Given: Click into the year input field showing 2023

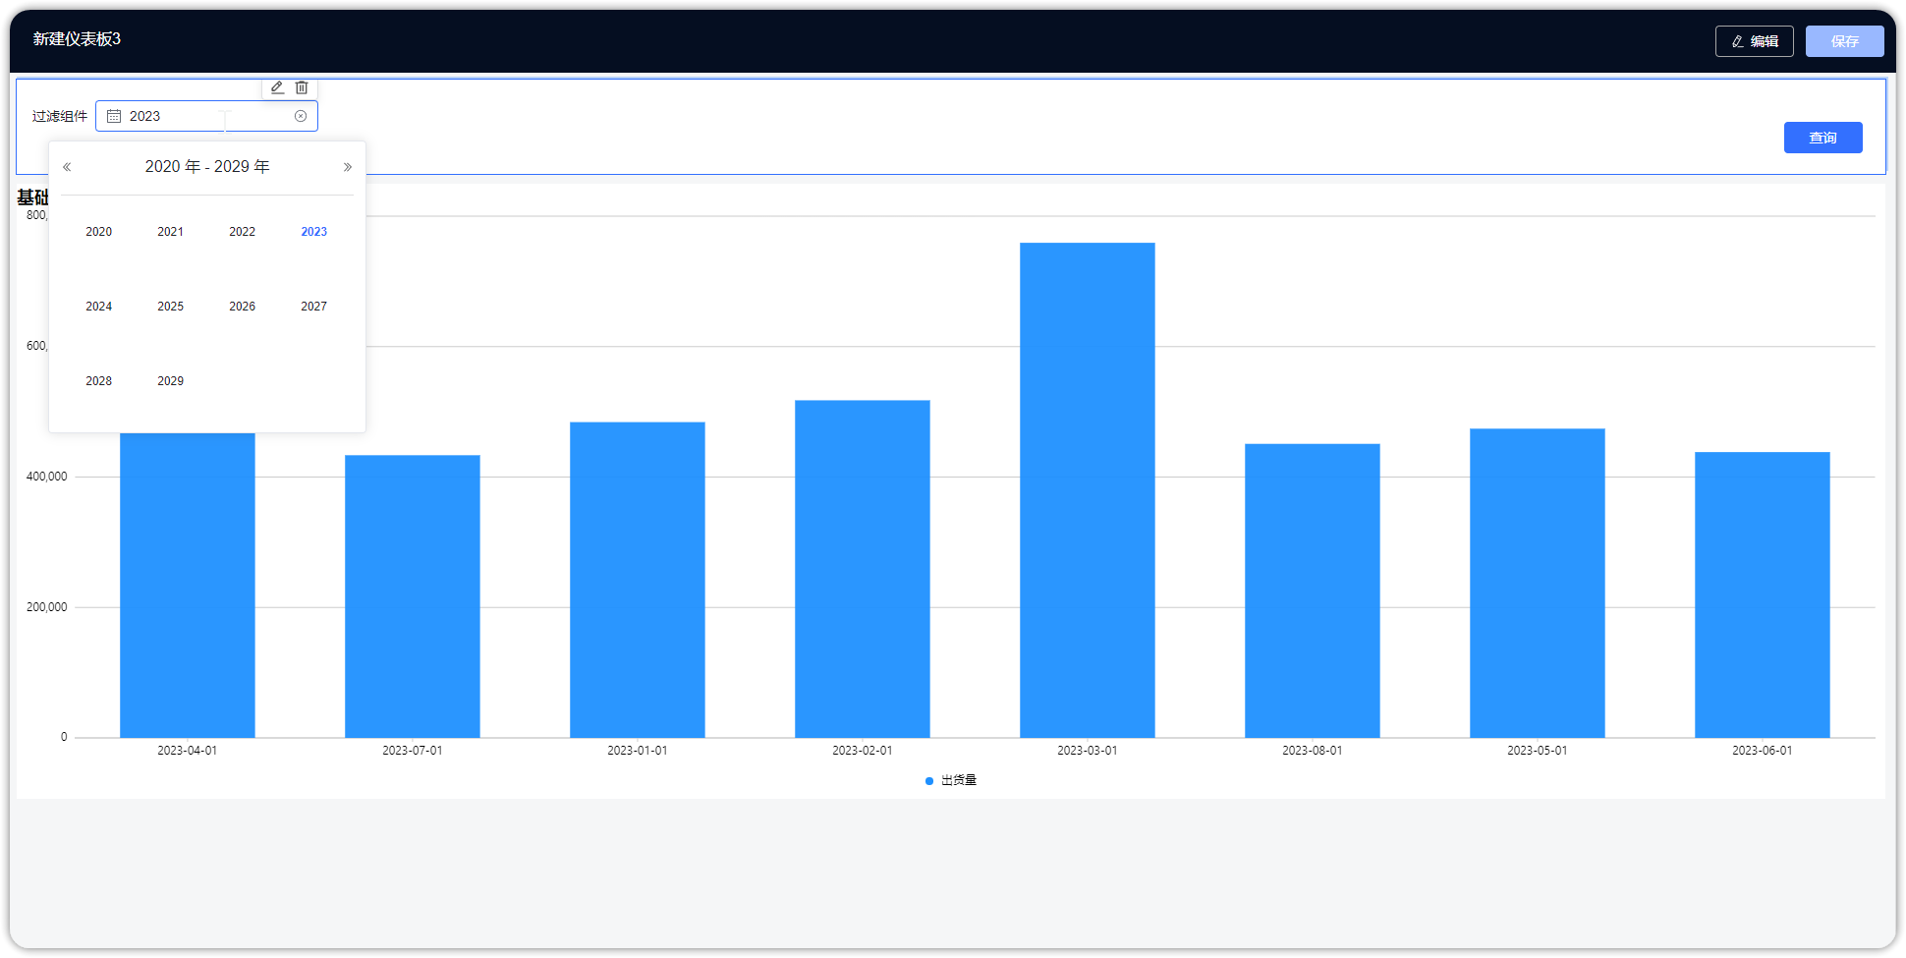Looking at the screenshot, I should point(206,116).
